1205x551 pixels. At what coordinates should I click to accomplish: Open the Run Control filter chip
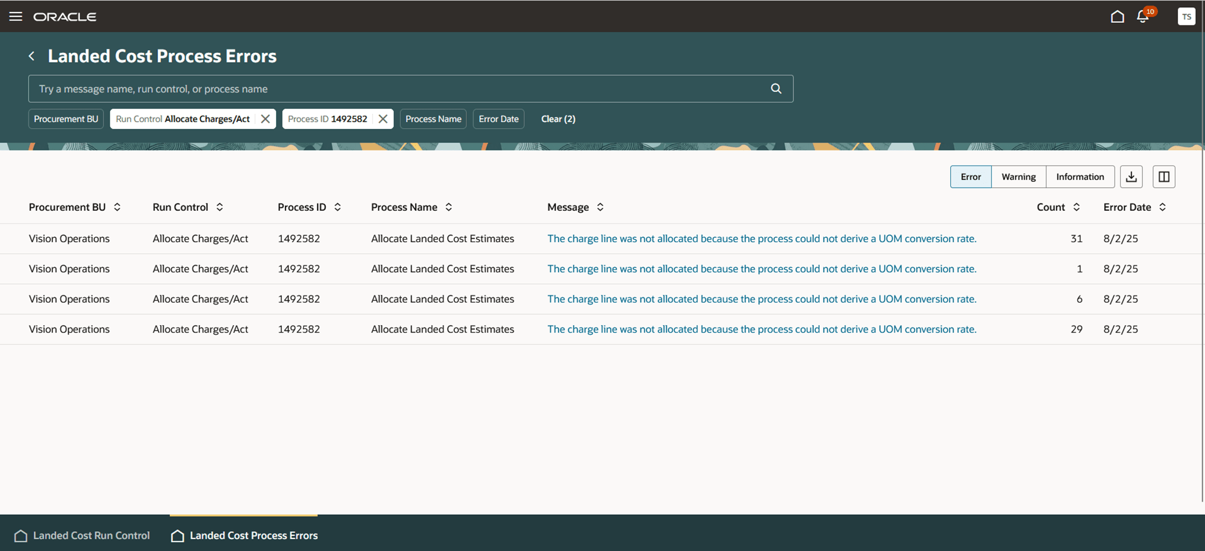pos(183,119)
